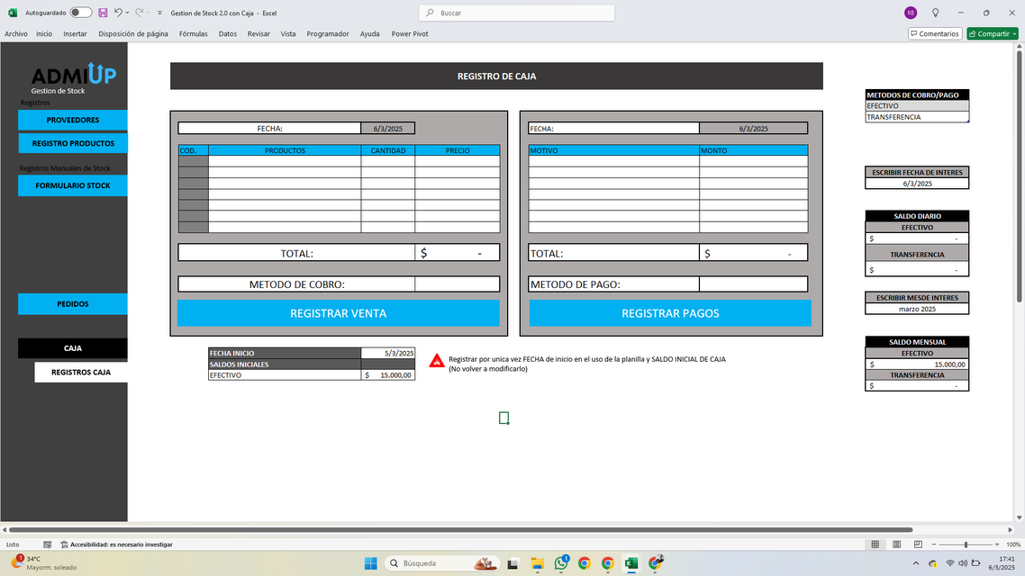Select the METODO DE PAGO value cell
Image resolution: width=1025 pixels, height=576 pixels.
click(753, 284)
